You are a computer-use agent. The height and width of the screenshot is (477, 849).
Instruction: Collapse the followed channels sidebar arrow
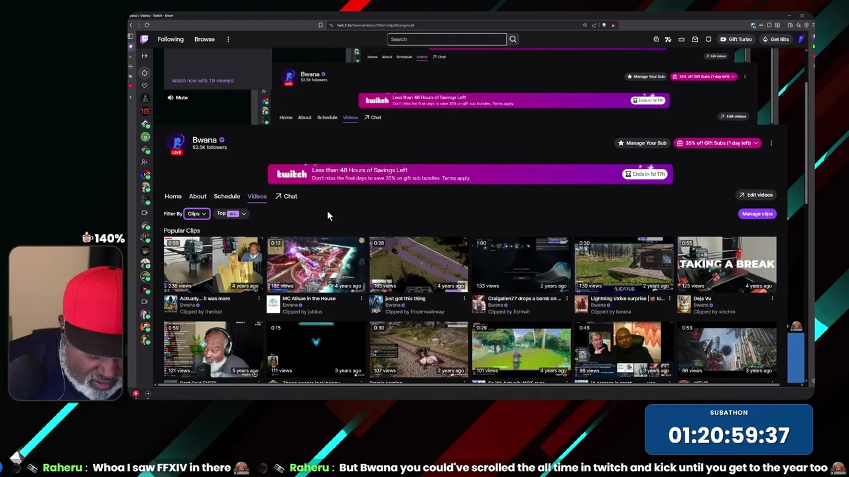[145, 56]
